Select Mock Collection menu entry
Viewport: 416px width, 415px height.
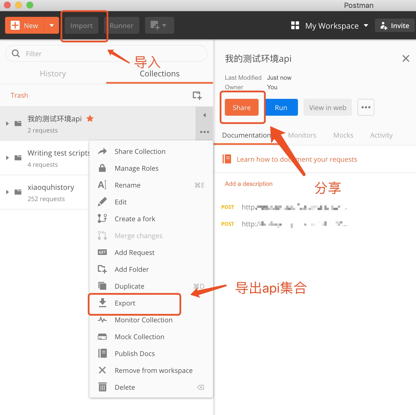[x=151, y=337]
